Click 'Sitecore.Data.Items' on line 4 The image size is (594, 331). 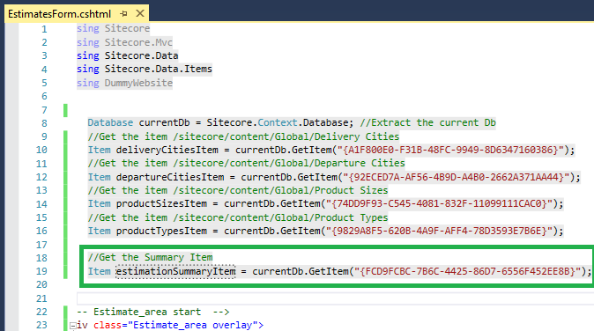click(159, 70)
